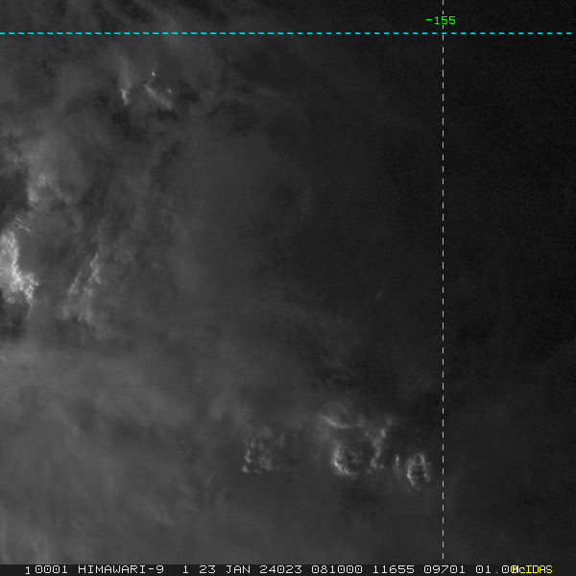The image size is (576, 576).
Task: Click the HIMAWARI-9 satellite name text
Action: [121, 569]
